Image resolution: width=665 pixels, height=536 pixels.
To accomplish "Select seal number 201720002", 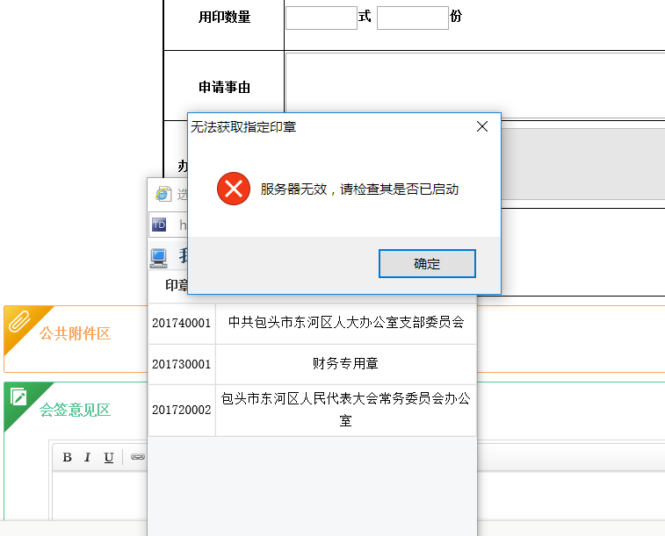I will pos(182,410).
